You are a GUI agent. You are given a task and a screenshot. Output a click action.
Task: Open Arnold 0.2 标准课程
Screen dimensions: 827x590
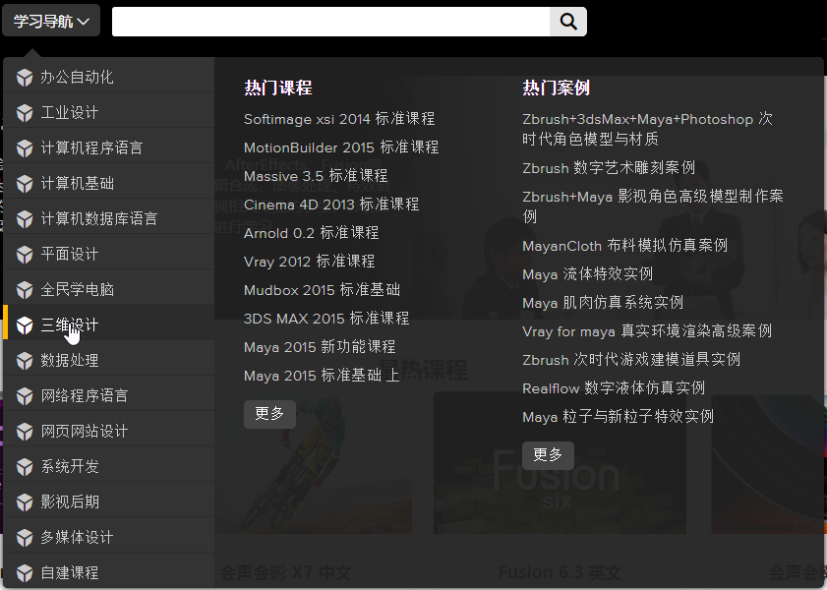pos(311,232)
